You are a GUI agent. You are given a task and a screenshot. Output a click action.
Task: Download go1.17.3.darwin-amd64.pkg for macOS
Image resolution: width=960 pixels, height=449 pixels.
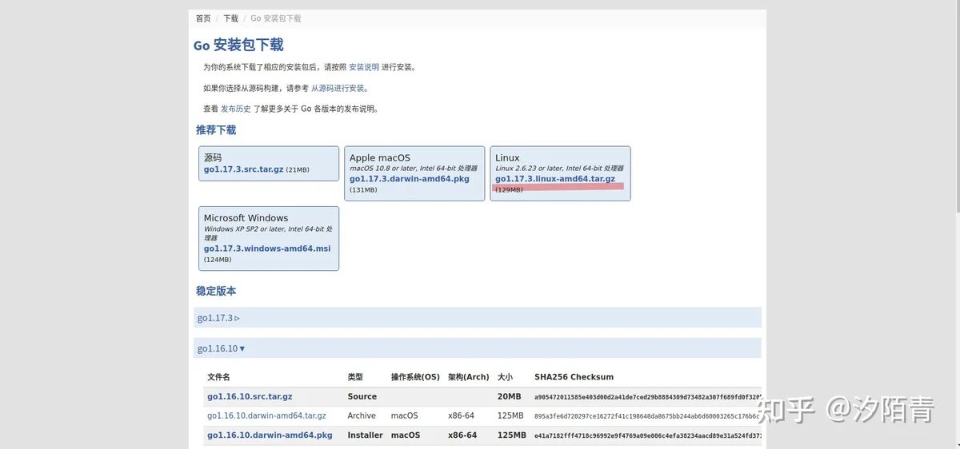pyautogui.click(x=409, y=179)
